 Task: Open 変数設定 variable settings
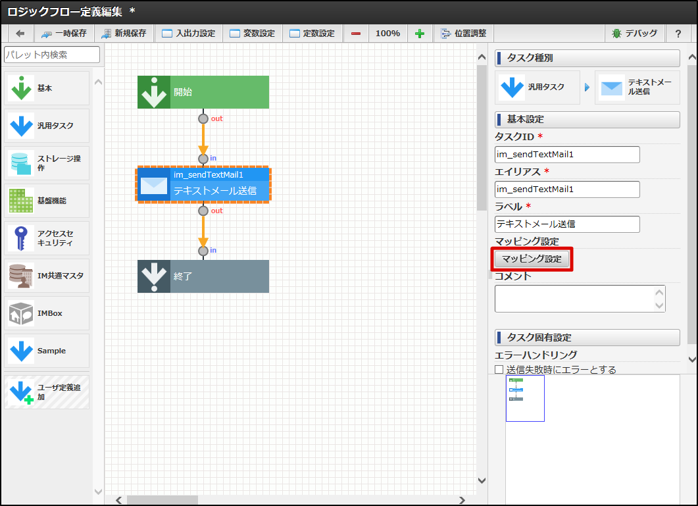[x=253, y=34]
